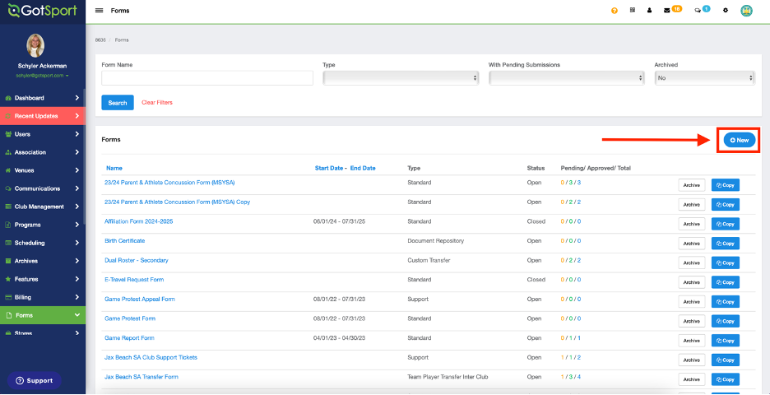Viewport: 770px width, 395px height.
Task: Open the Game Protest Form link
Action: point(130,318)
